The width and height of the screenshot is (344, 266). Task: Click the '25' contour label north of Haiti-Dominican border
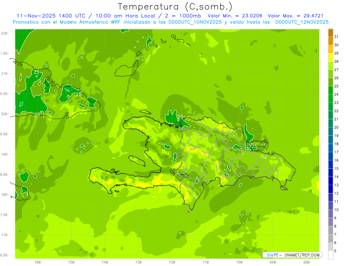coord(180,117)
